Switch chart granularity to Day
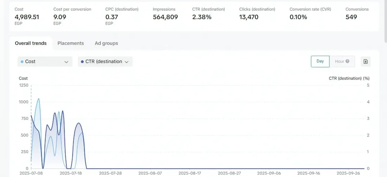The width and height of the screenshot is (387, 177). [x=320, y=61]
